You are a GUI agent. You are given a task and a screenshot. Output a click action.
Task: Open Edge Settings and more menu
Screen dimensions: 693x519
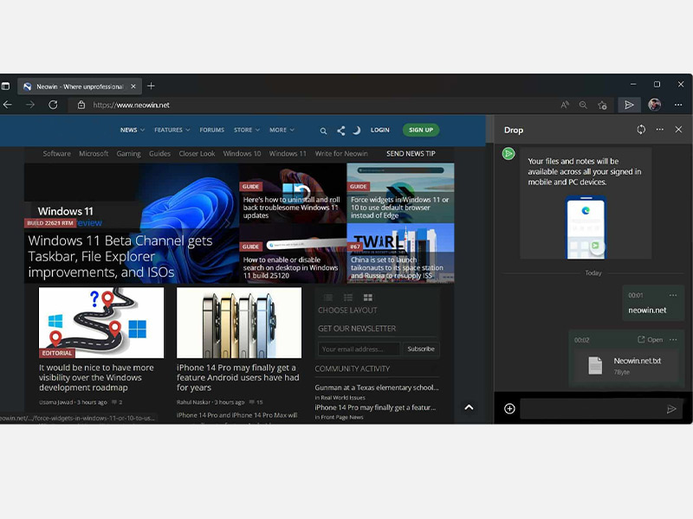678,105
